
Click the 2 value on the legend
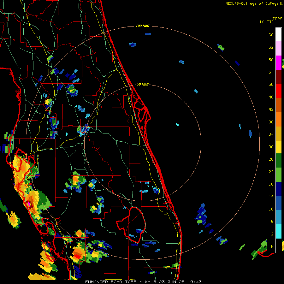click(272, 234)
